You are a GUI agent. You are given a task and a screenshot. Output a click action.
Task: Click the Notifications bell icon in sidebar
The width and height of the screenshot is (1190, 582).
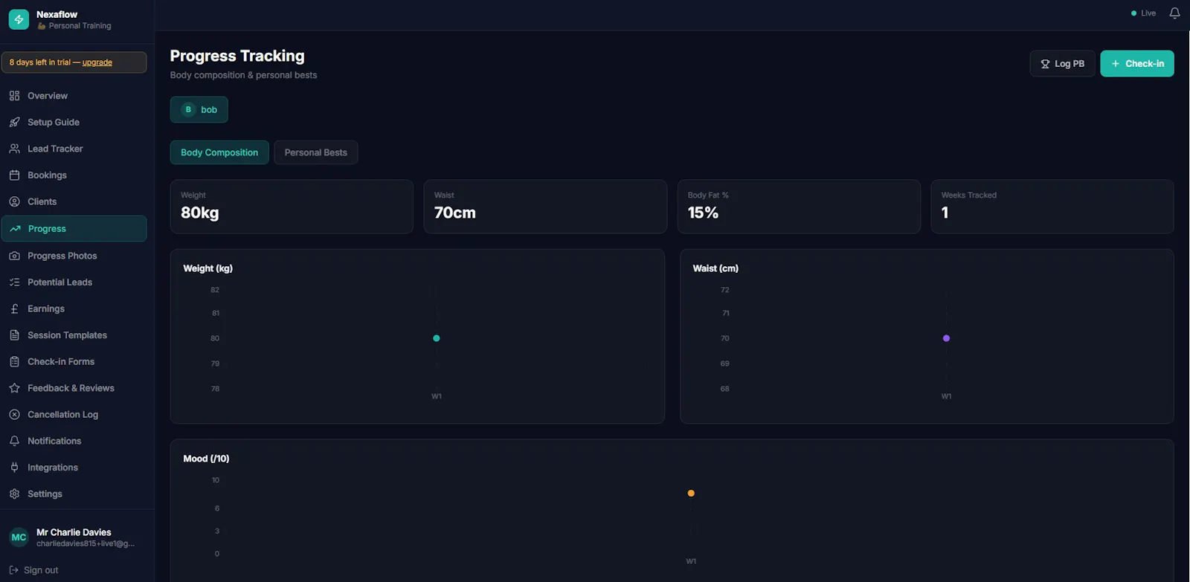[x=14, y=441]
